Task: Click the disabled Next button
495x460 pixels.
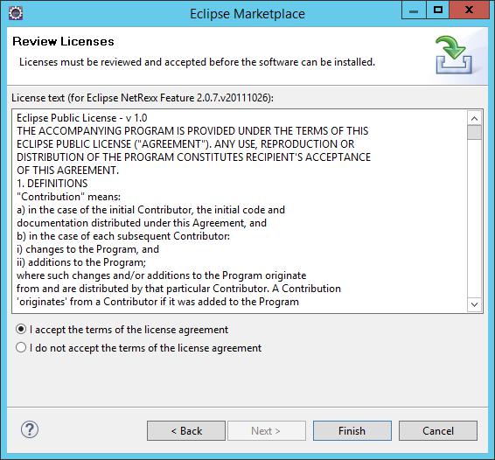Action: (267, 430)
